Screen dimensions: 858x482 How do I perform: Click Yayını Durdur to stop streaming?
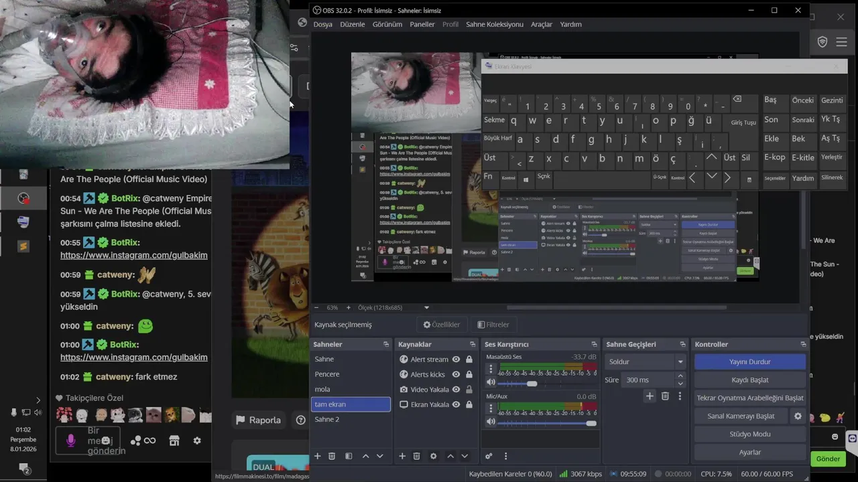pos(750,361)
